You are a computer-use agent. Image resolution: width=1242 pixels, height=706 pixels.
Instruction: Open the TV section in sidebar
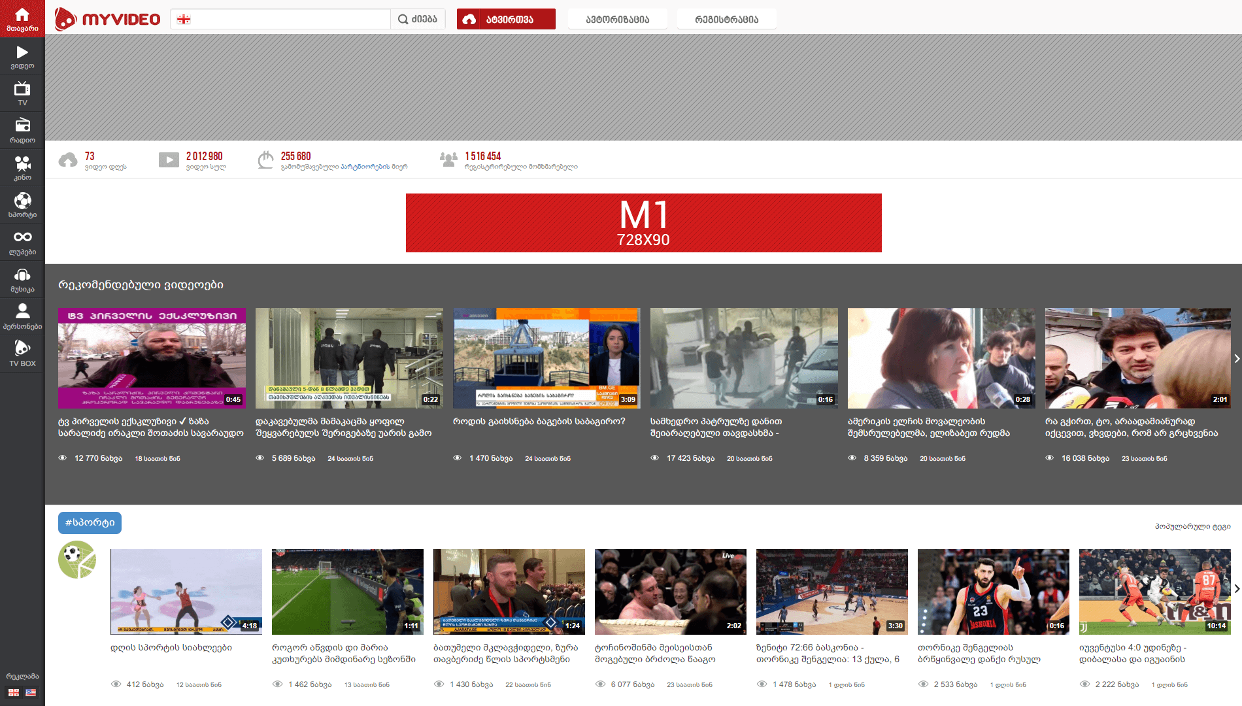pyautogui.click(x=22, y=93)
